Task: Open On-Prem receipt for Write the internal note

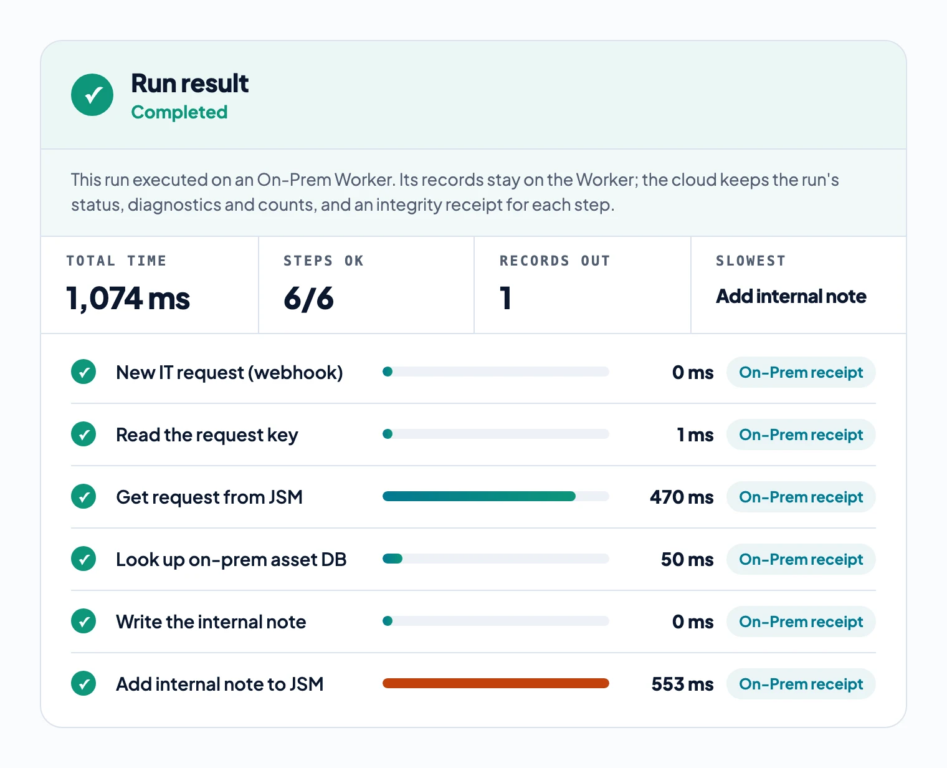Action: click(x=801, y=622)
